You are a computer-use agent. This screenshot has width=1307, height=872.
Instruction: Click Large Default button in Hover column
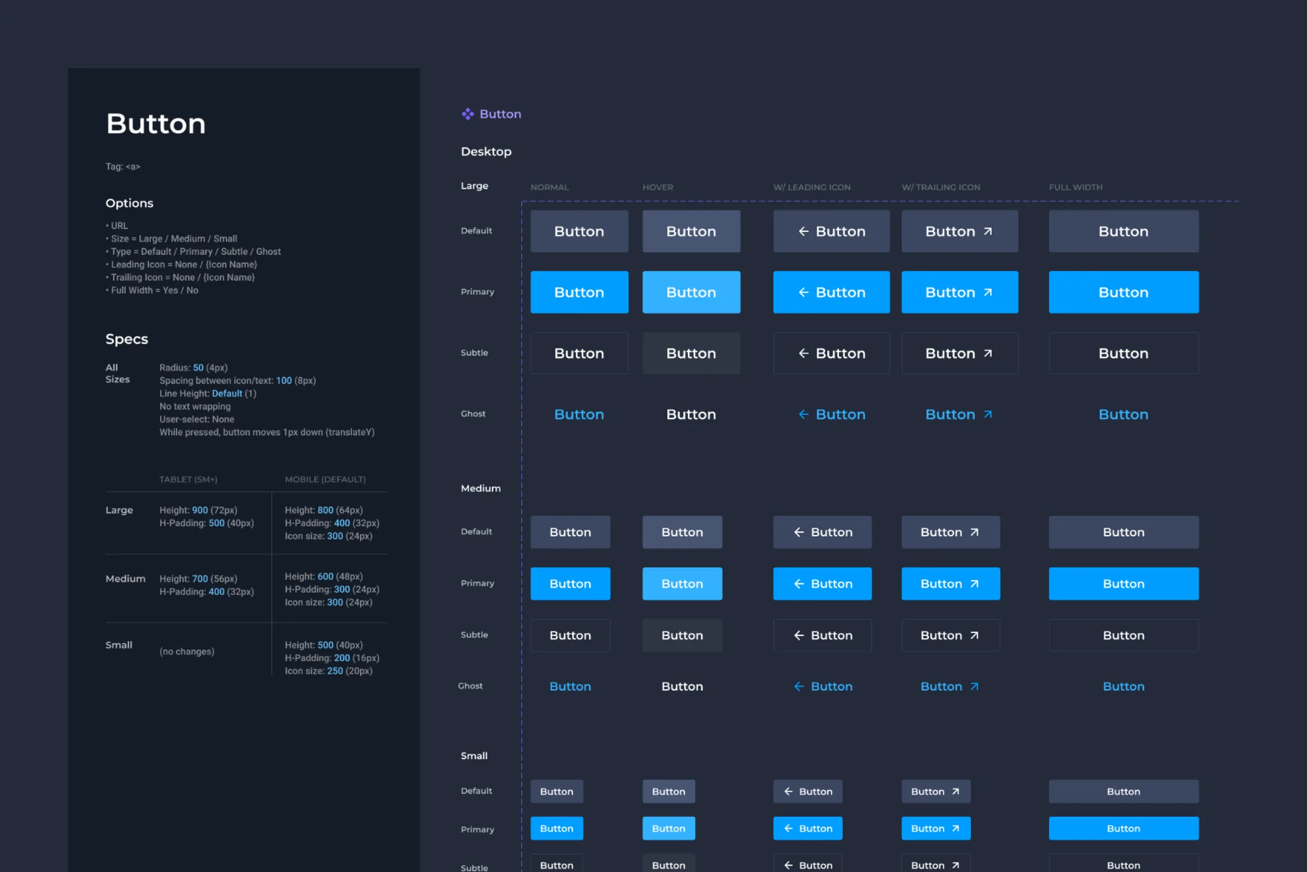click(691, 231)
